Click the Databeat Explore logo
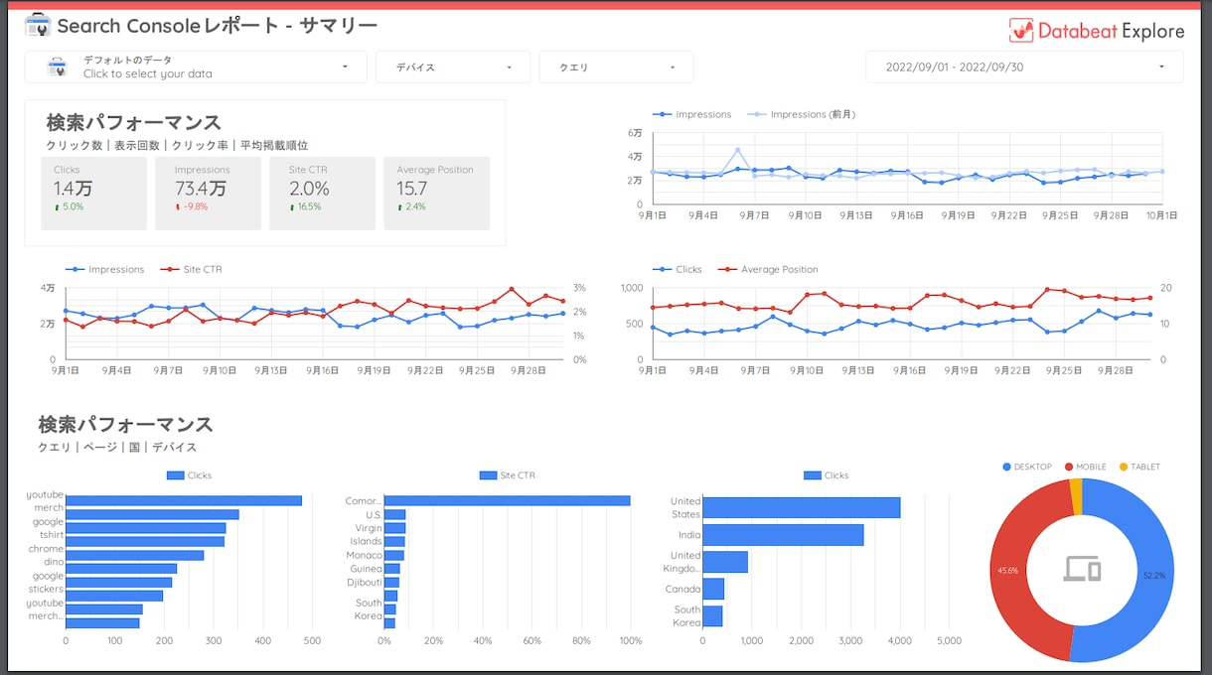This screenshot has width=1212, height=675. (1097, 31)
